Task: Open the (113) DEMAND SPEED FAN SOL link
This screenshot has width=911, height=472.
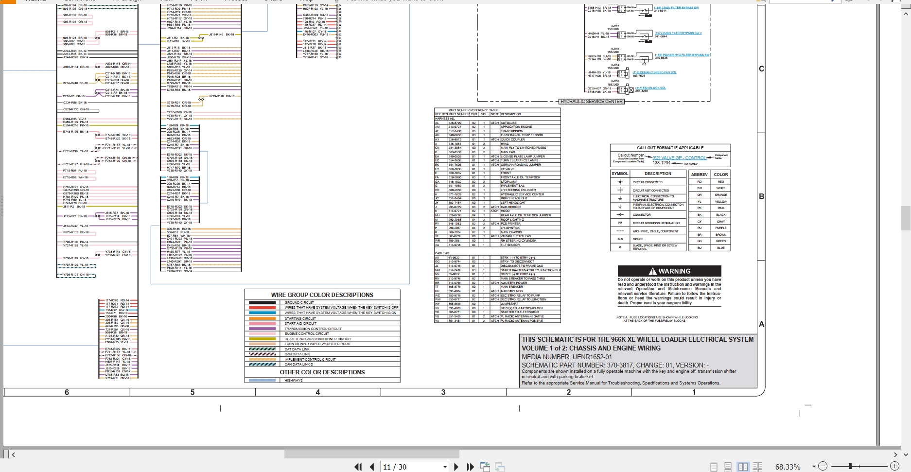Action: click(654, 72)
